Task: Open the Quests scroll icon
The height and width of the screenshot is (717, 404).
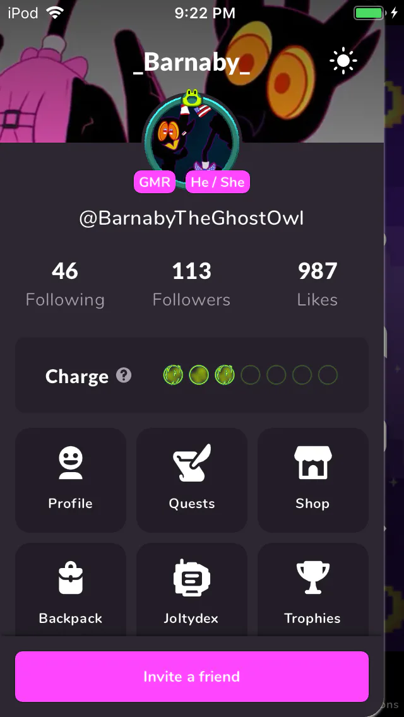Action: 192,463
